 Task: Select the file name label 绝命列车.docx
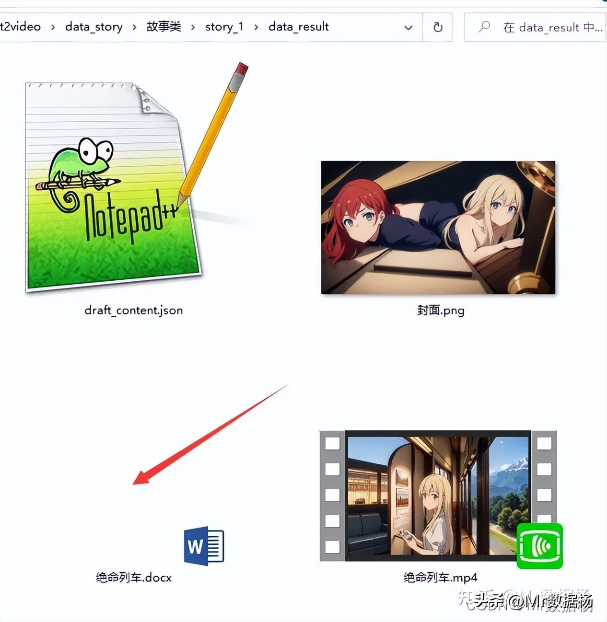133,577
